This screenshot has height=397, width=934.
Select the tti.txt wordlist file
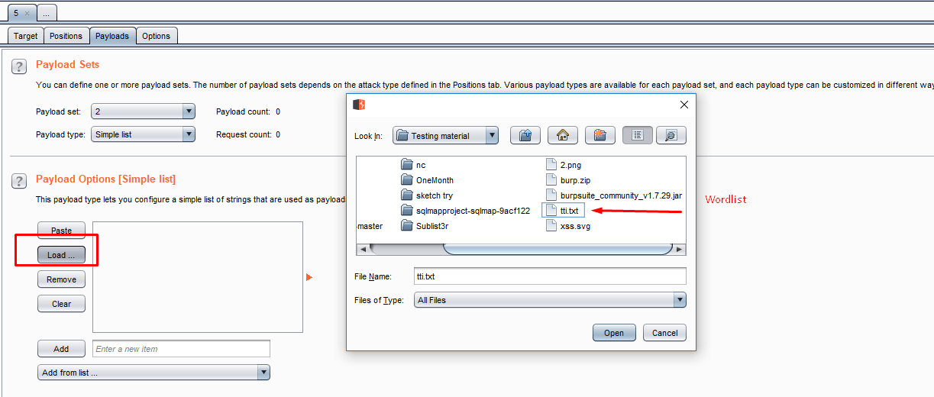click(x=562, y=210)
